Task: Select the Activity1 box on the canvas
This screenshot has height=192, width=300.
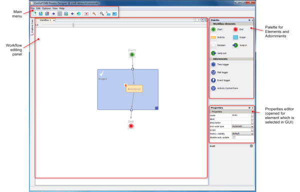Action: (x=134, y=89)
